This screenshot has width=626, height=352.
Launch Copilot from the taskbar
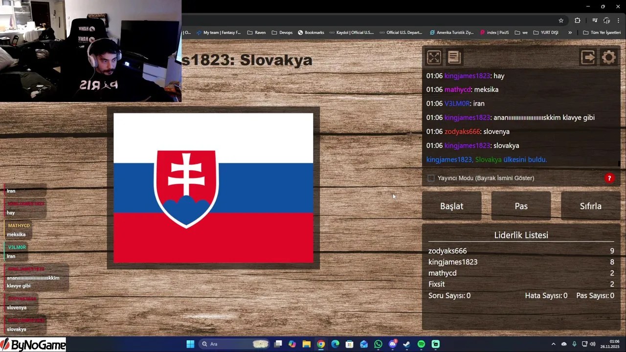[x=292, y=344]
